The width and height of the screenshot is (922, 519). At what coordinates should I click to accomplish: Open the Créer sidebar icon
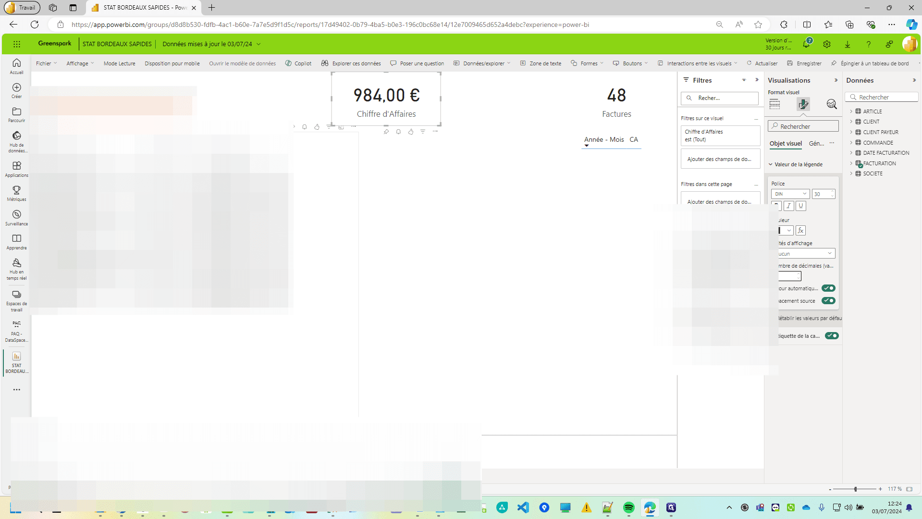point(16,90)
